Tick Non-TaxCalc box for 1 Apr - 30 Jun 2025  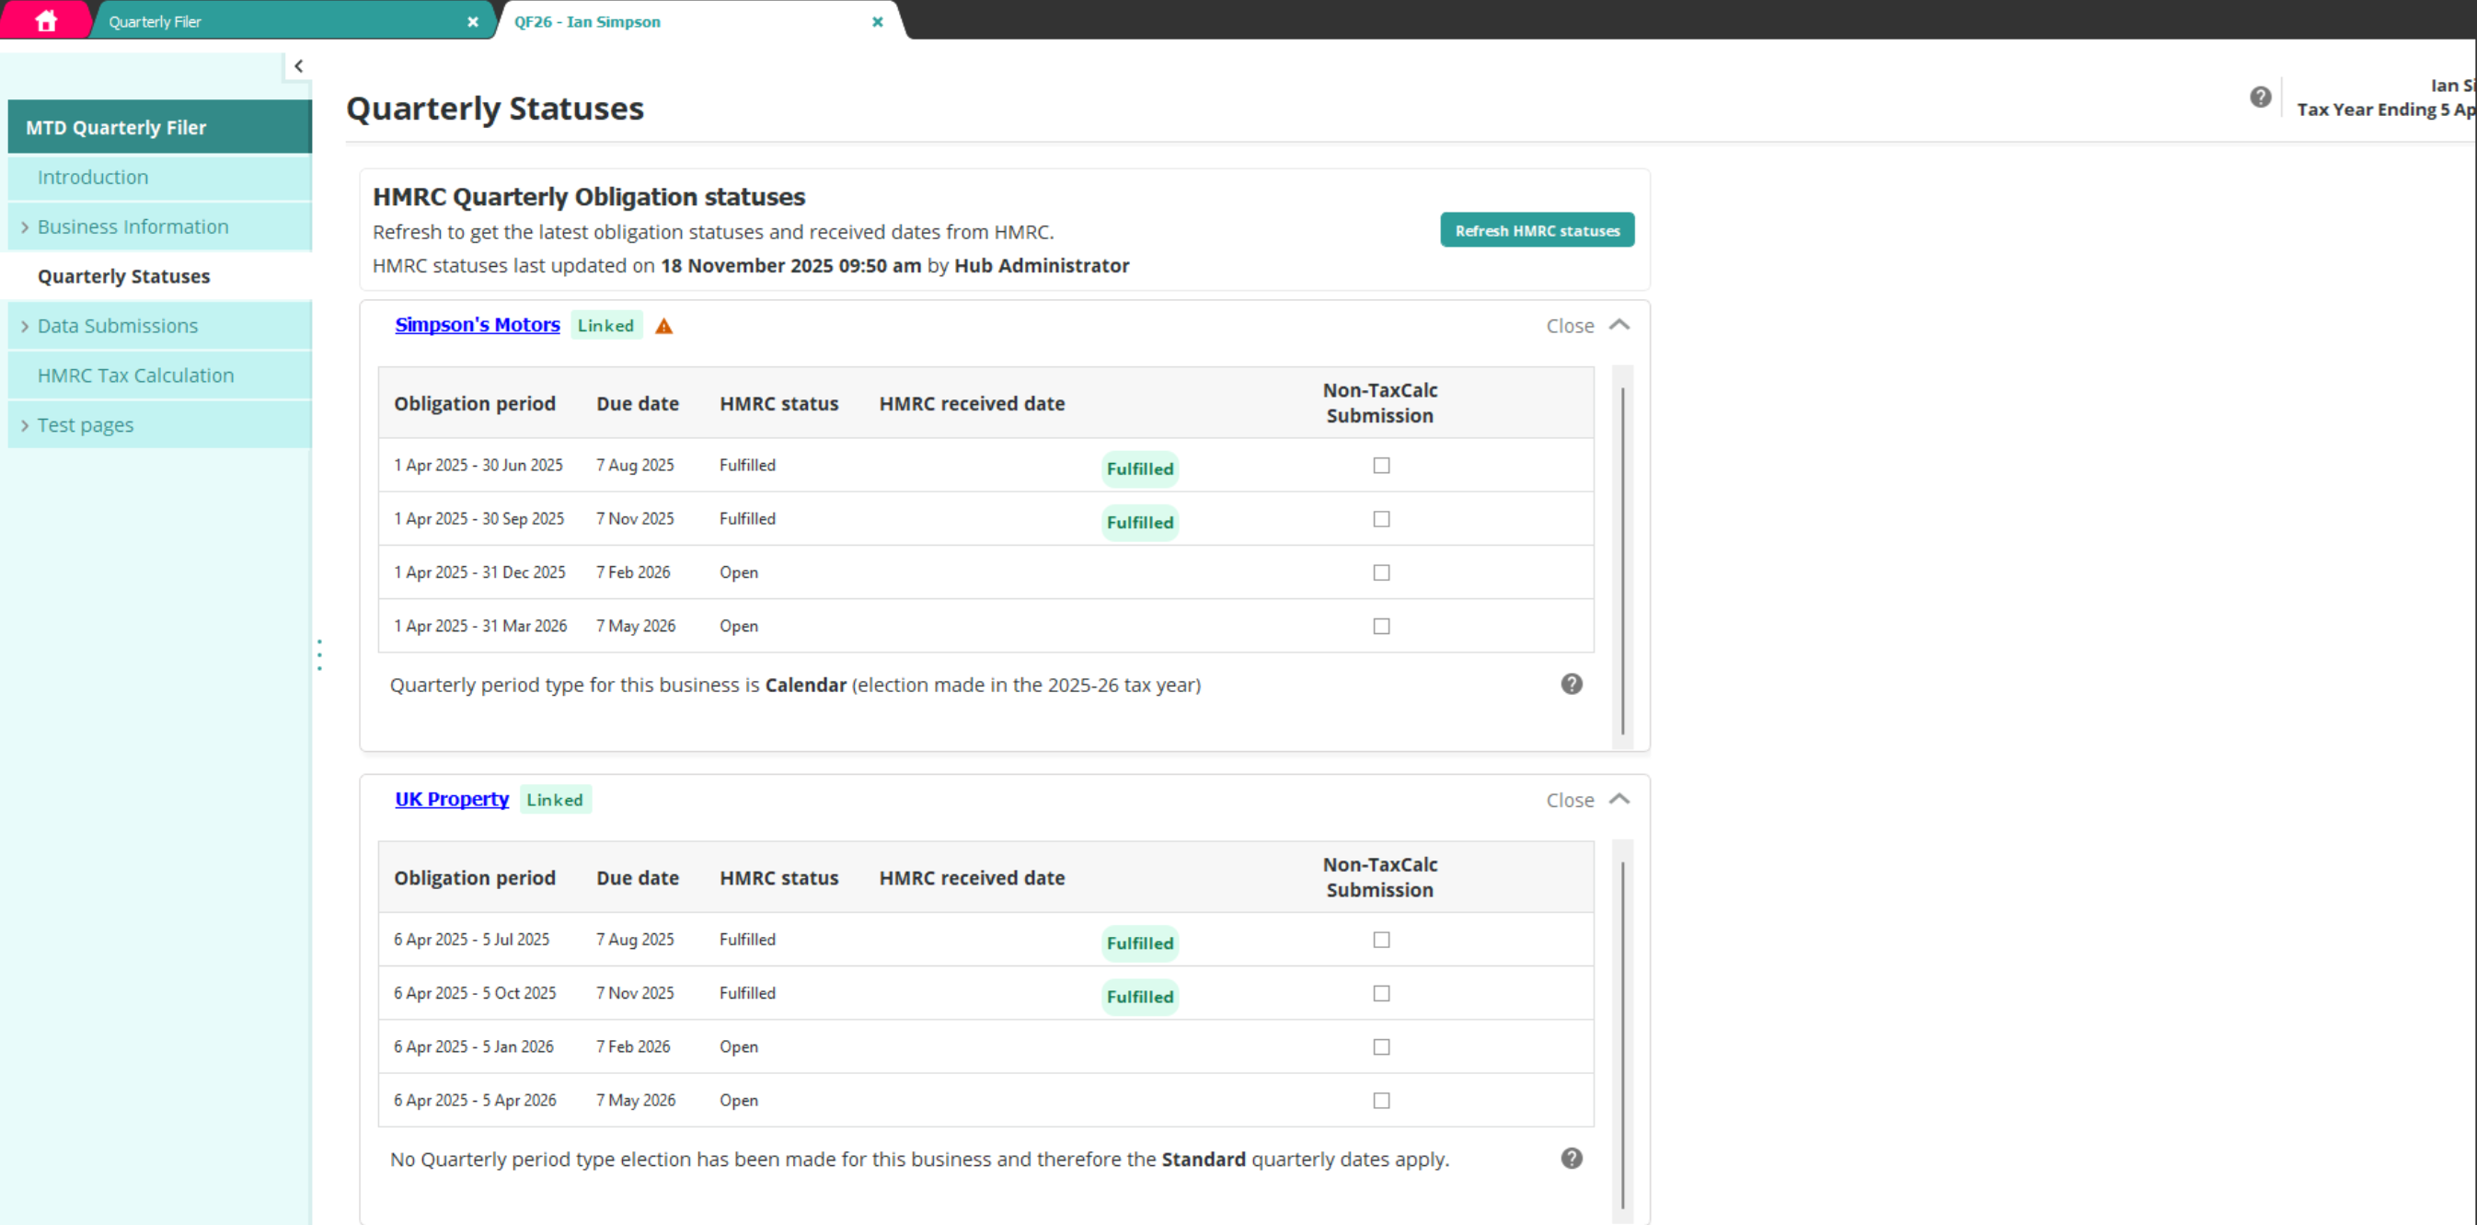coord(1381,466)
